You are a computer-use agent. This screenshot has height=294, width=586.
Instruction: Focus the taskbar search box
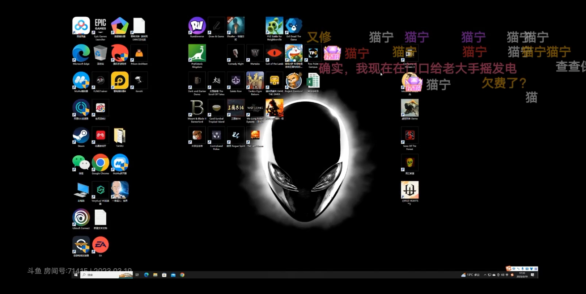106,275
